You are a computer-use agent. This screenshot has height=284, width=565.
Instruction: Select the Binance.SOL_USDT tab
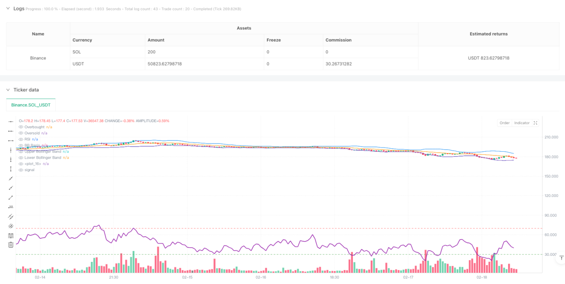point(31,104)
